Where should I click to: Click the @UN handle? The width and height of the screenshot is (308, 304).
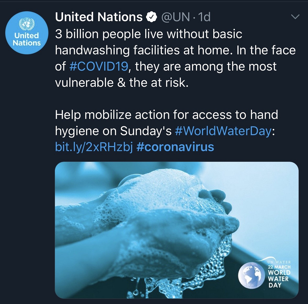[x=175, y=17]
